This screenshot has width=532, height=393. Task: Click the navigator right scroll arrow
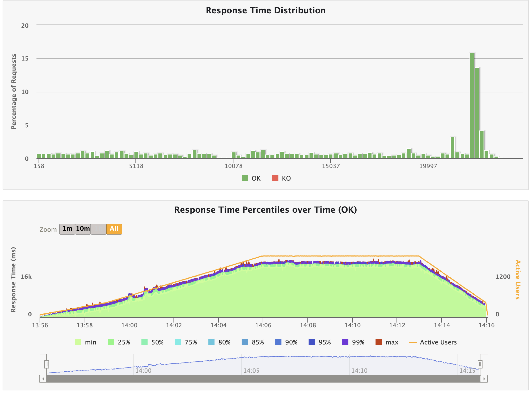[484, 379]
